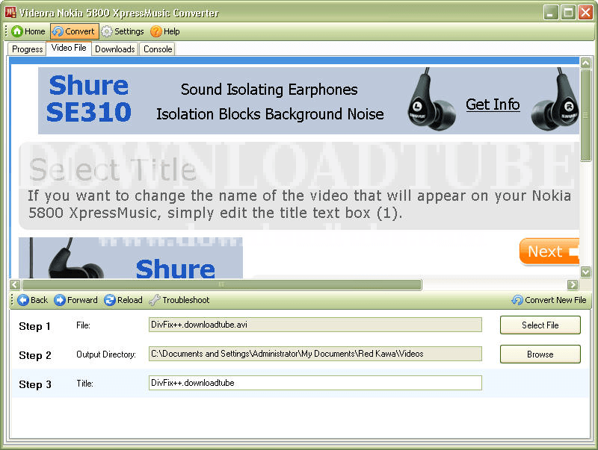Follow the Get Info link in ad
The image size is (598, 450).
coord(493,104)
